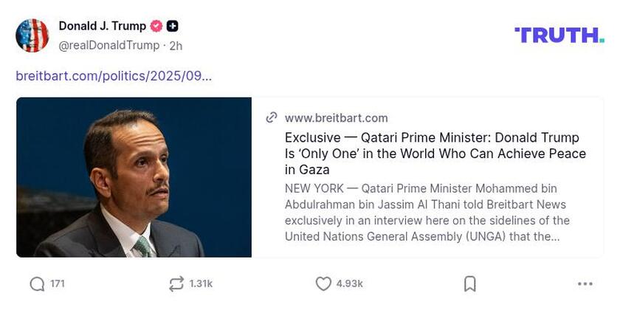Bookmark this post

(469, 284)
